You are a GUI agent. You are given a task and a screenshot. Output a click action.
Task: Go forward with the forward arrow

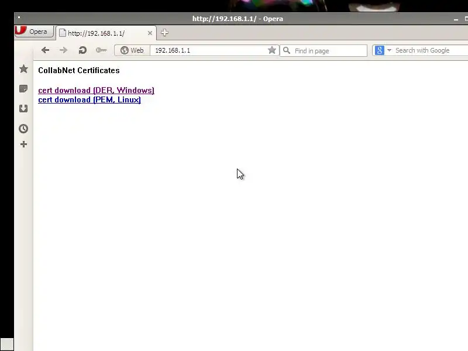63,50
